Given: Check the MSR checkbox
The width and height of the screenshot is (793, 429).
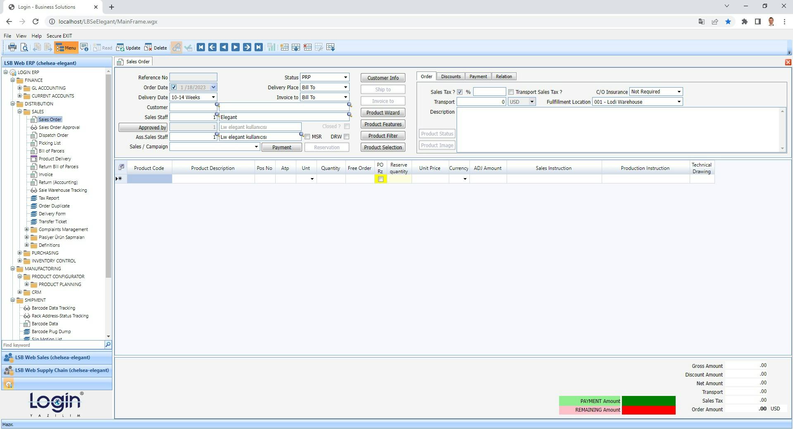Looking at the screenshot, I should tap(308, 136).
